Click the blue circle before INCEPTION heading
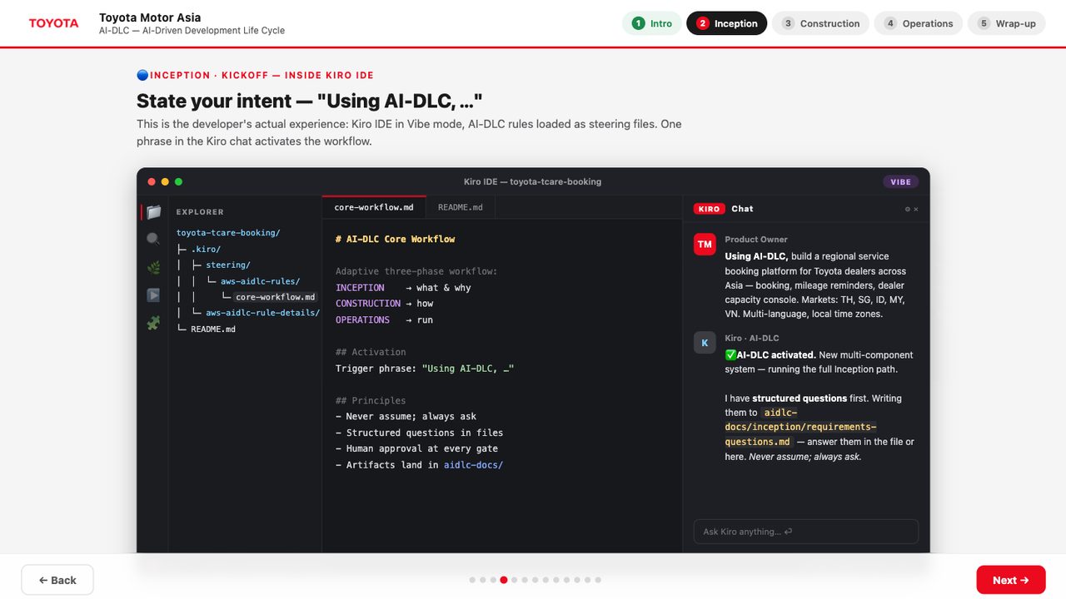This screenshot has width=1066, height=599. tap(142, 75)
